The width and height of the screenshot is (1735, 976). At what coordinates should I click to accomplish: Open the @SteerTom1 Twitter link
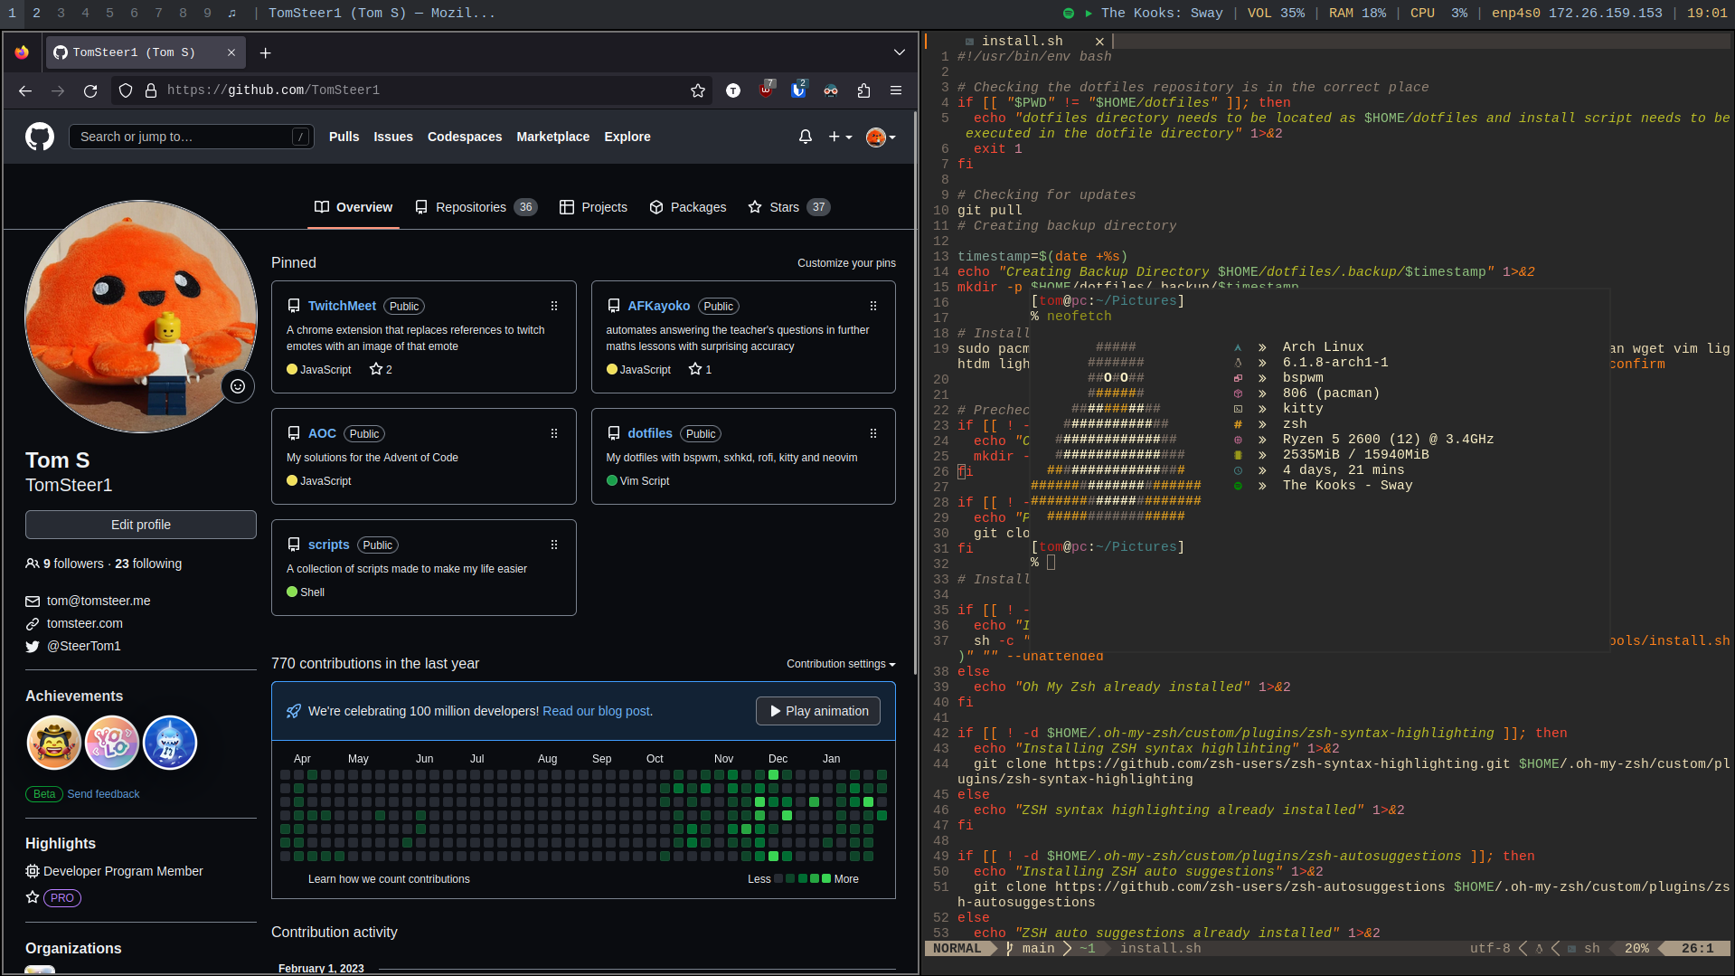83,646
